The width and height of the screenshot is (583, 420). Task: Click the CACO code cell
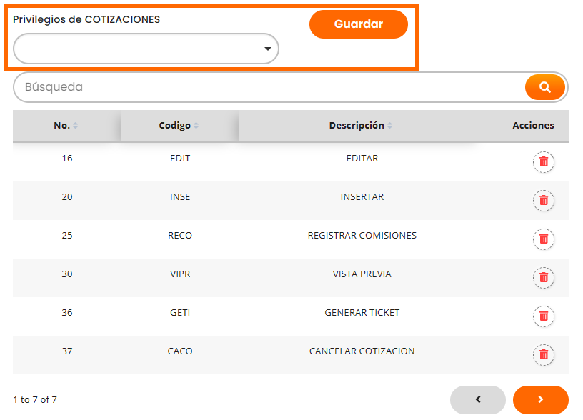pyautogui.click(x=180, y=351)
